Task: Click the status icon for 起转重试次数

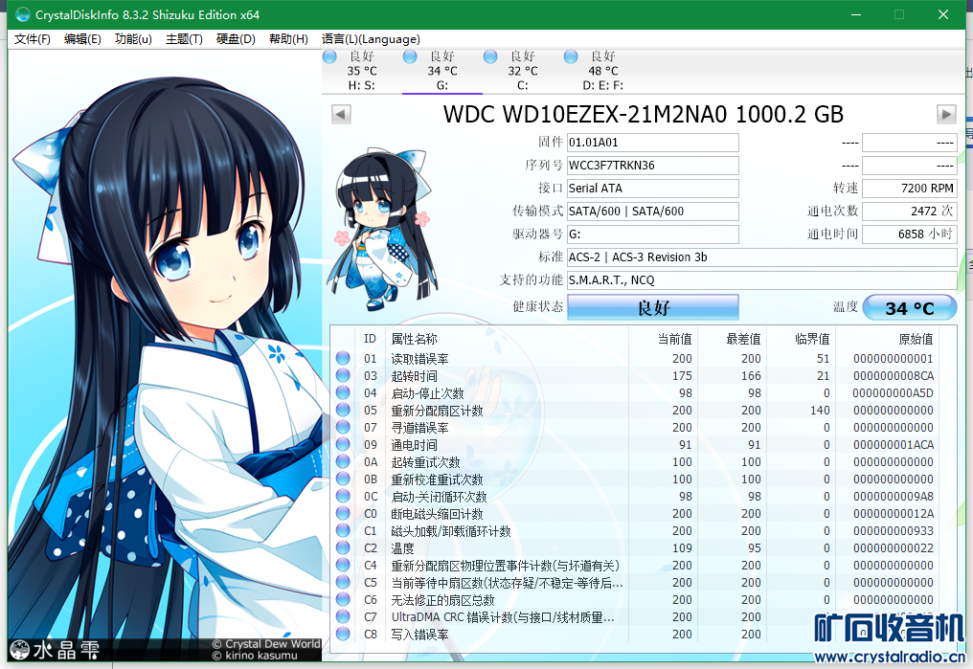Action: (x=343, y=462)
